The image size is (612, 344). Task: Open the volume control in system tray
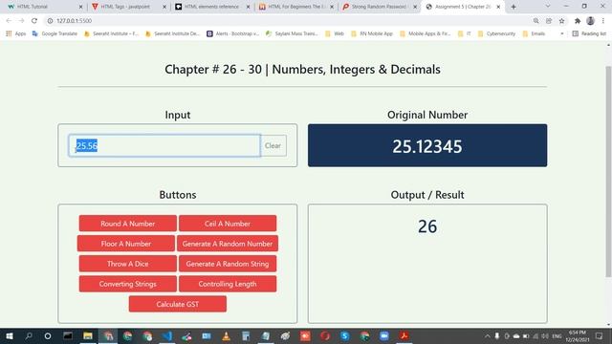tap(545, 335)
